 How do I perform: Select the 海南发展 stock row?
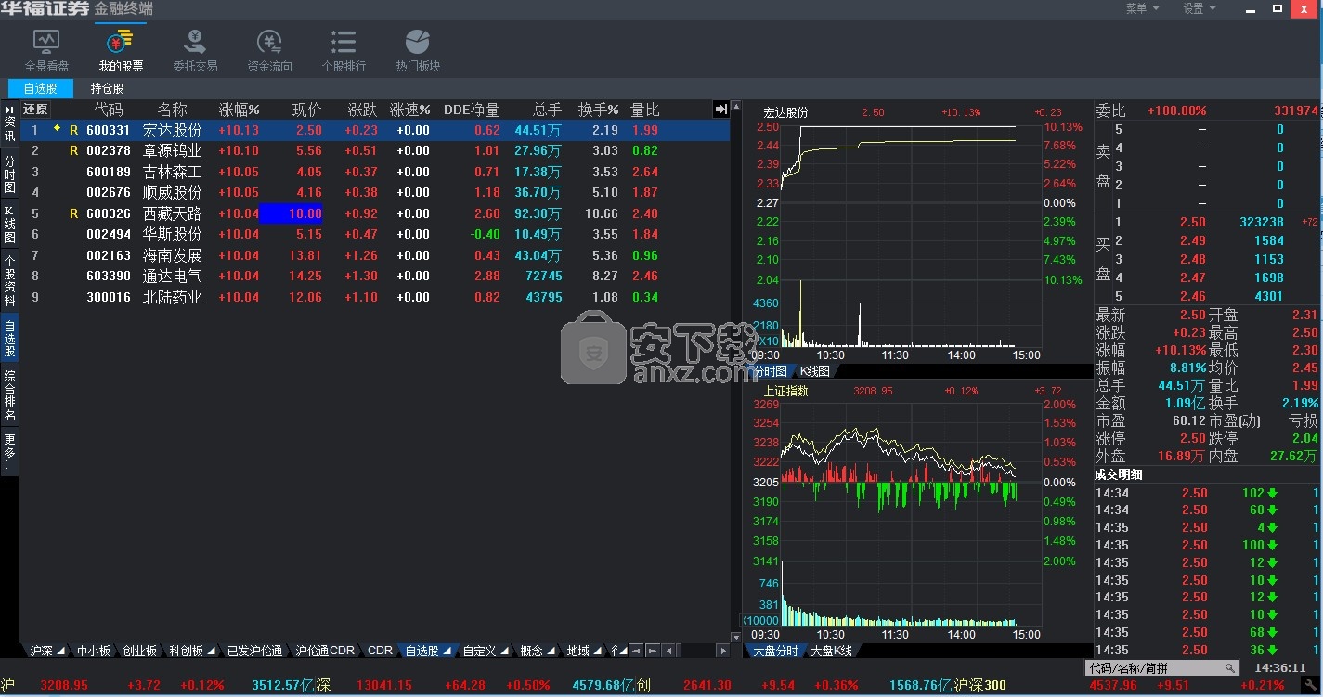click(375, 255)
